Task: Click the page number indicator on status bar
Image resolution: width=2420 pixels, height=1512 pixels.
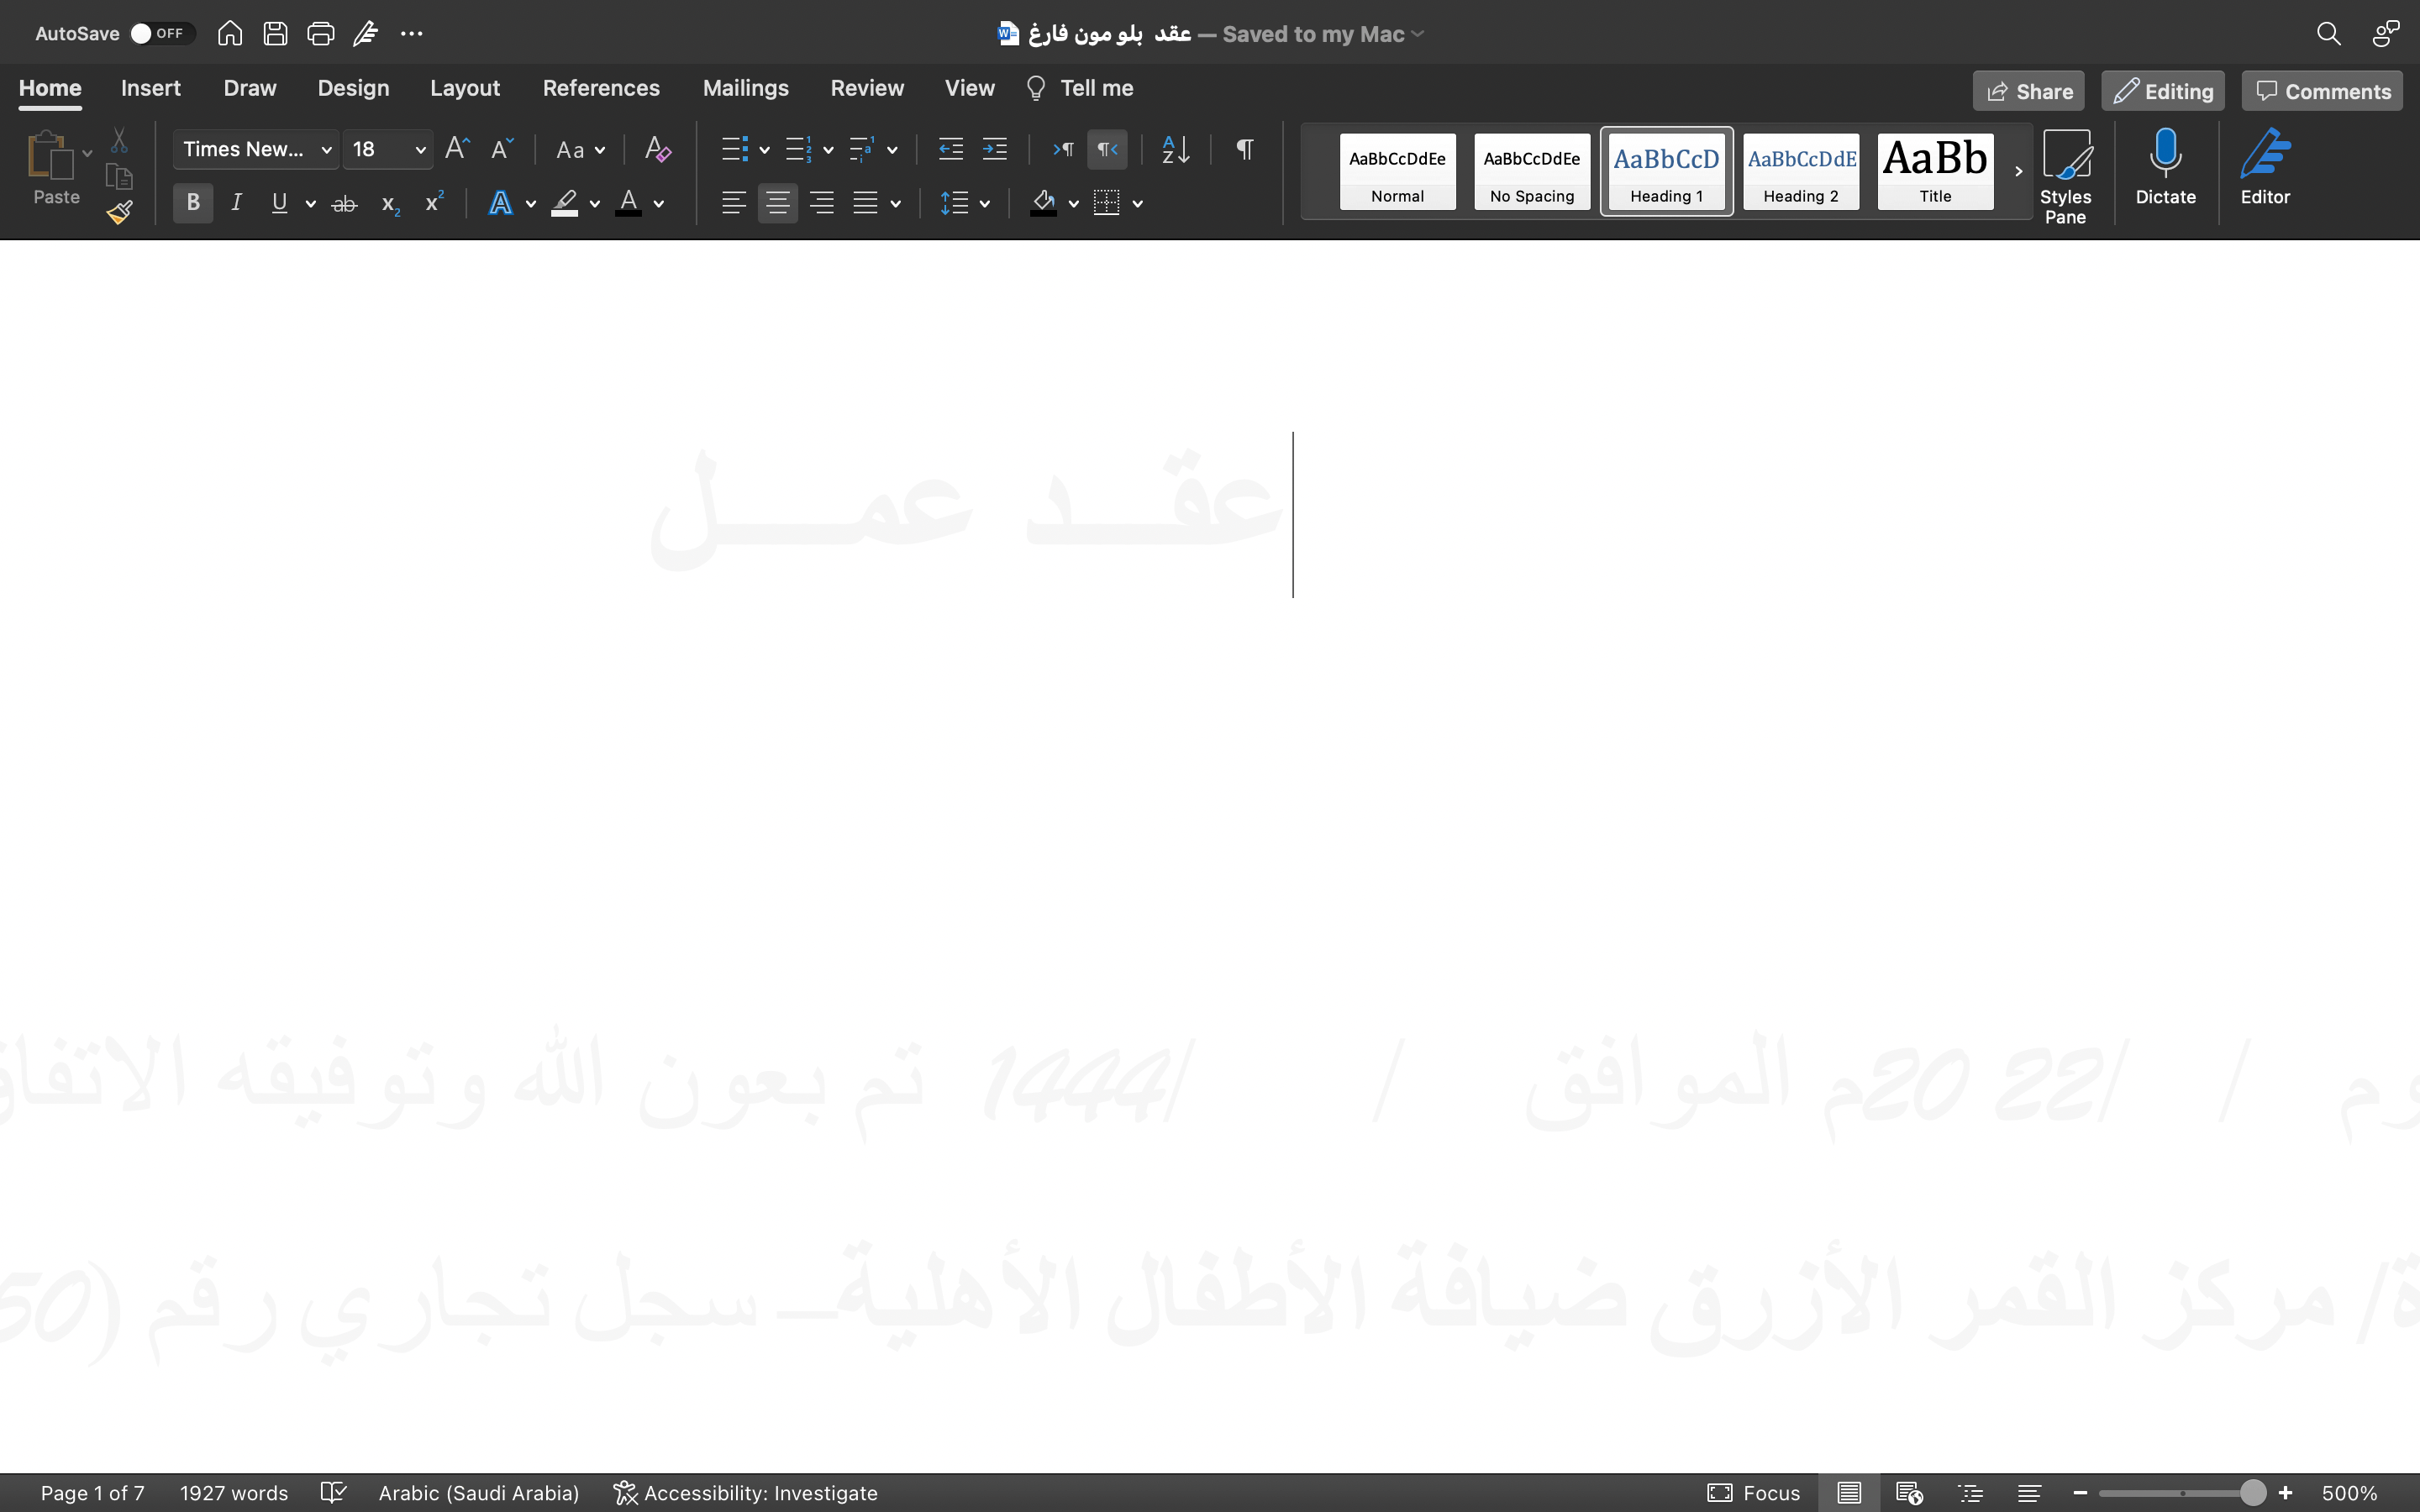Action: pyautogui.click(x=92, y=1493)
